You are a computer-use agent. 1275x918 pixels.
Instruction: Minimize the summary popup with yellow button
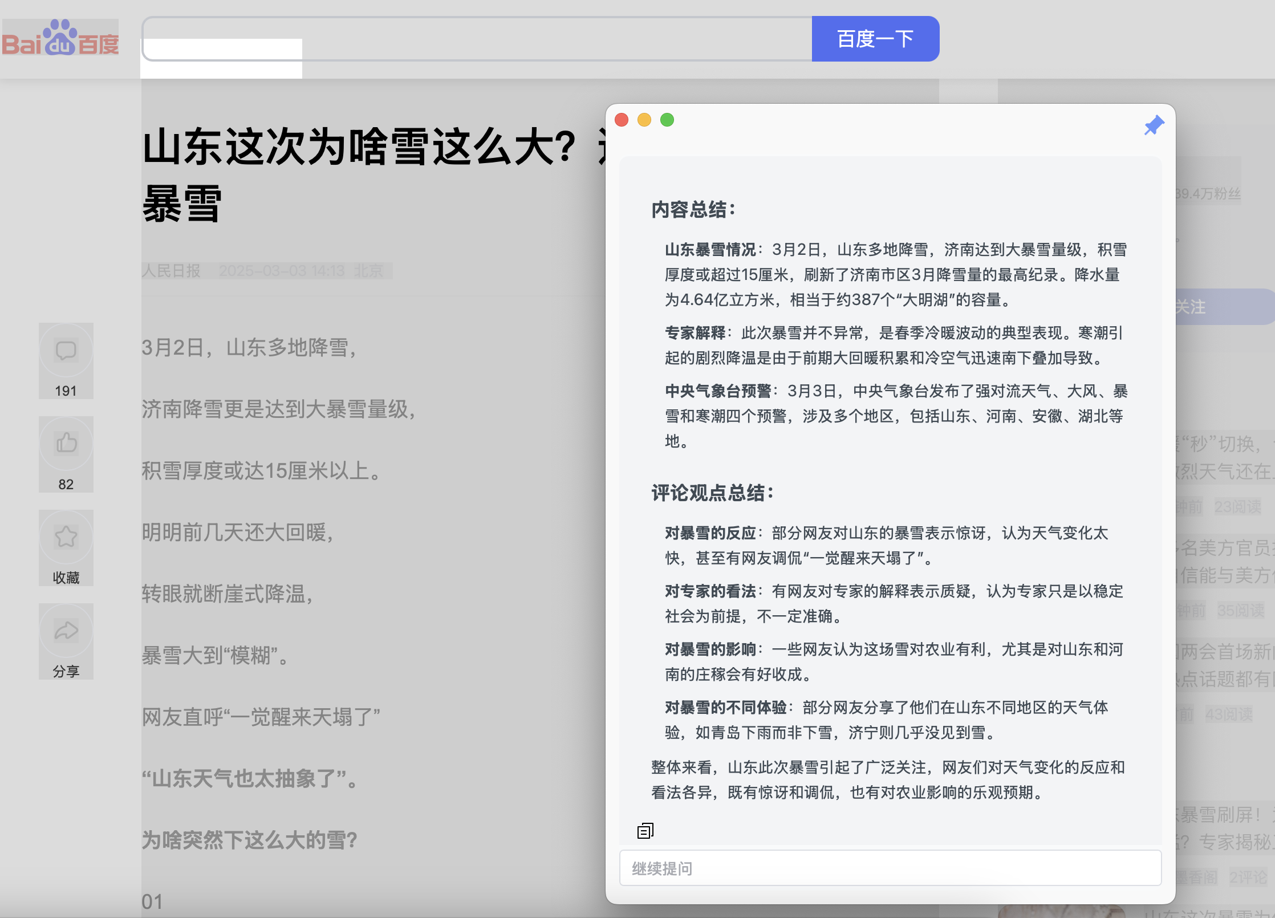644,120
